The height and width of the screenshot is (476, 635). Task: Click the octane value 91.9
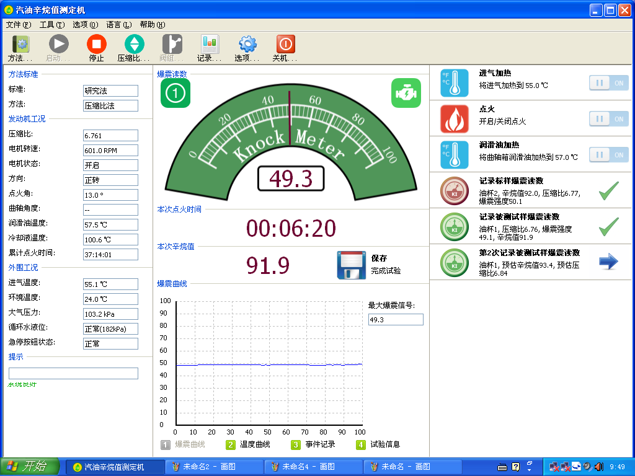(x=268, y=265)
